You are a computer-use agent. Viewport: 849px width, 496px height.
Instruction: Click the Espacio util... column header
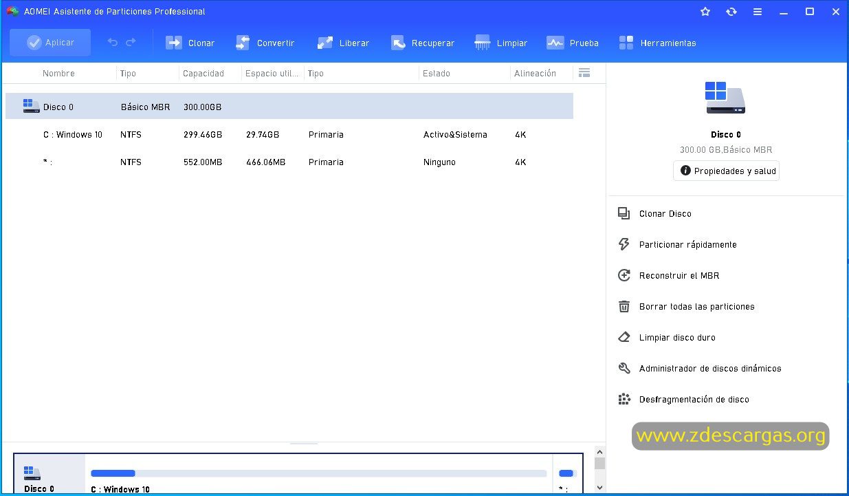point(271,73)
